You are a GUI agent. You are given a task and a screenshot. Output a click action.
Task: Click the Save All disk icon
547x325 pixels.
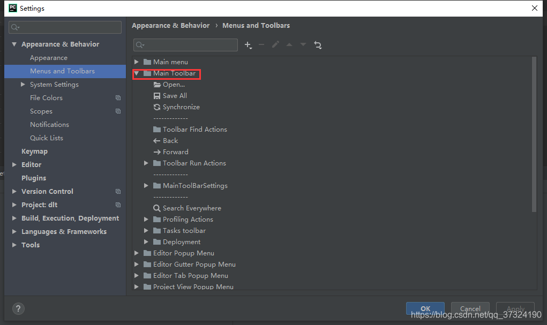coord(157,96)
